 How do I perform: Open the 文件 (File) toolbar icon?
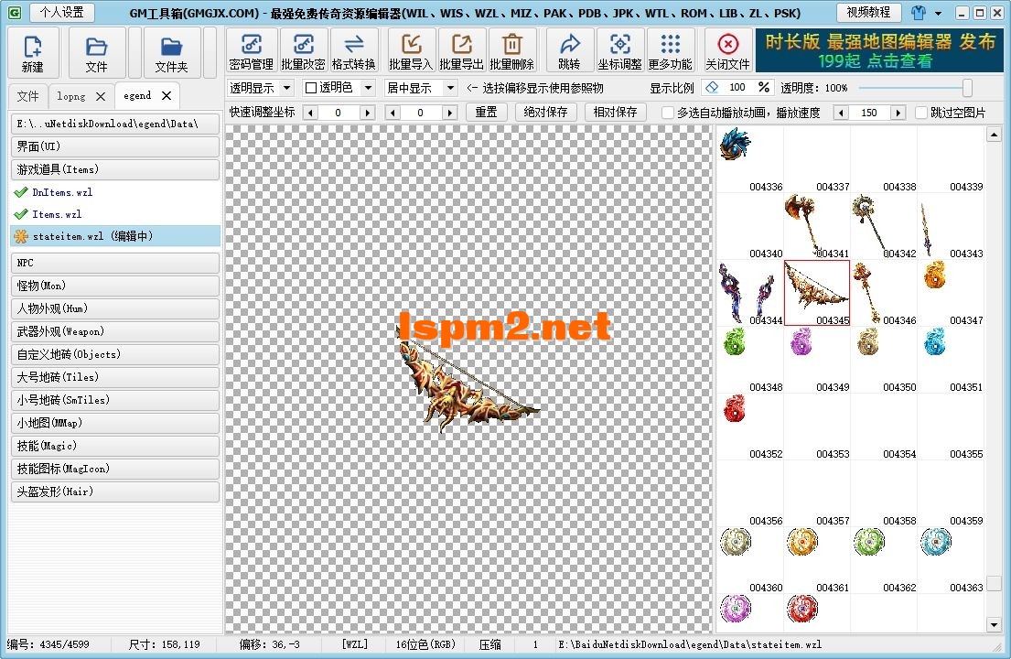click(97, 53)
